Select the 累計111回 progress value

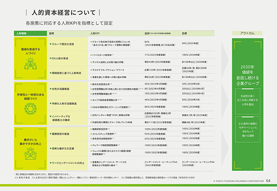(x=158, y=123)
